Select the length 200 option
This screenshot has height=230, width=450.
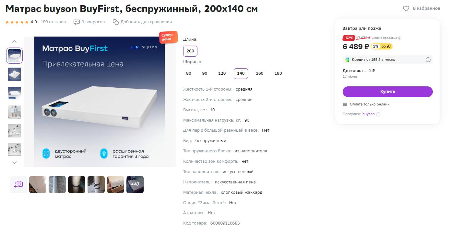click(x=190, y=51)
